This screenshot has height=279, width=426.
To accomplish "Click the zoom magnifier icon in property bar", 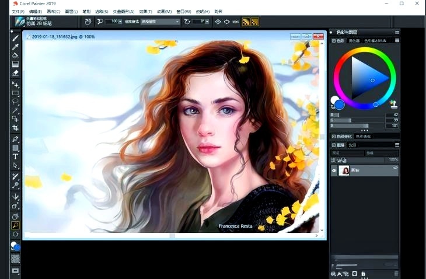I will tap(100, 22).
